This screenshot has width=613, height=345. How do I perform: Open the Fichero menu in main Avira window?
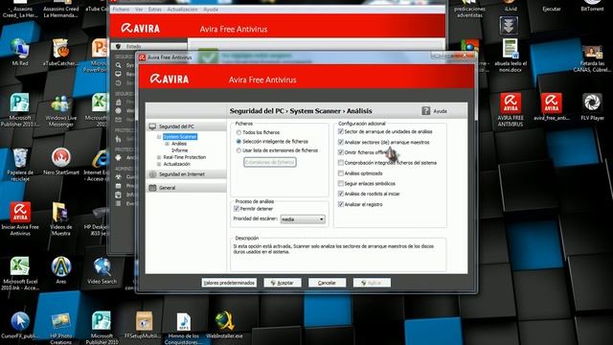(x=121, y=10)
